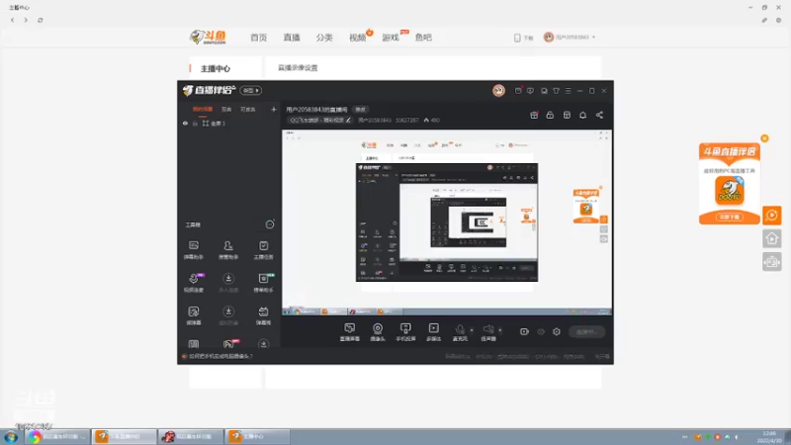This screenshot has height=445, width=791.
Task: Open 直播 on Douyu navigation
Action: click(x=292, y=38)
